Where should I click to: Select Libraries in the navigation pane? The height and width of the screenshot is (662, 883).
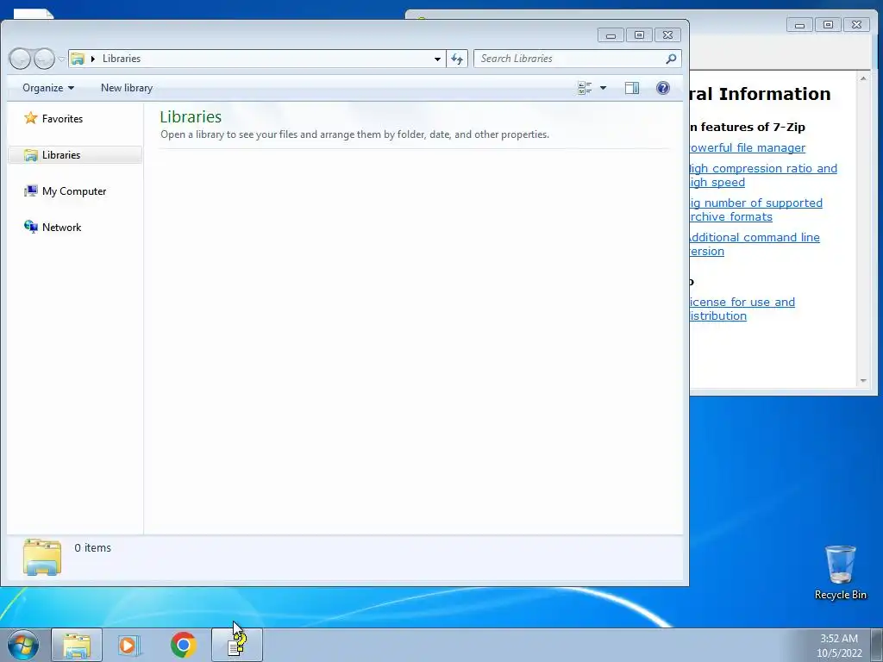pyautogui.click(x=75, y=155)
